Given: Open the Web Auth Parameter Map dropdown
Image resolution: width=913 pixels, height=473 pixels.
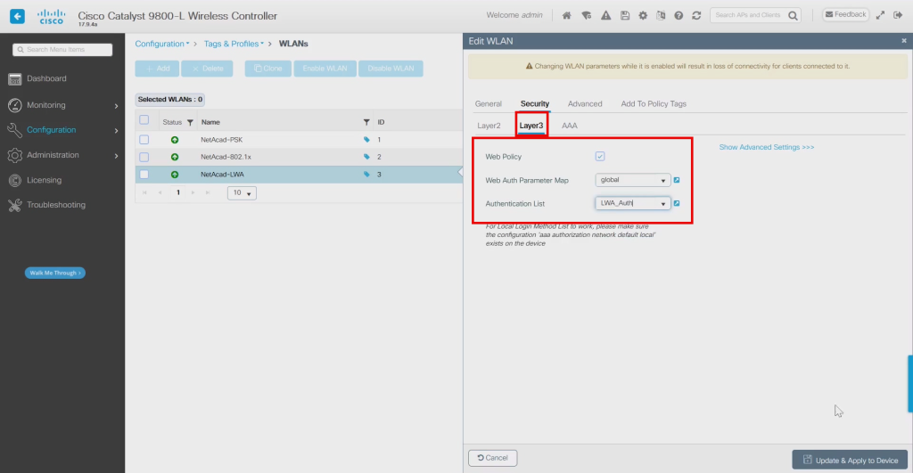Looking at the screenshot, I should coord(633,180).
